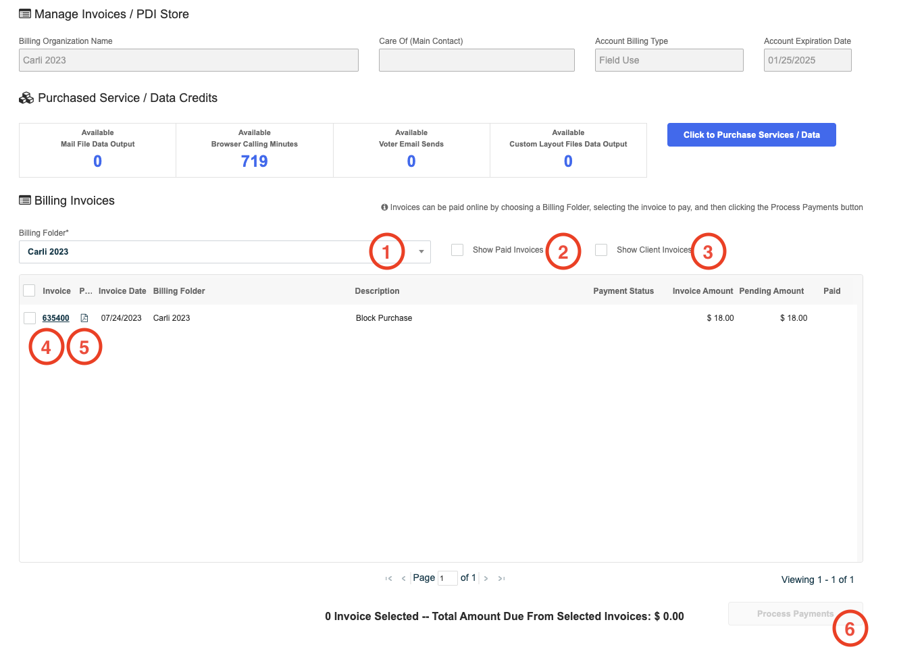Click the Manage Invoices header icon
The height and width of the screenshot is (666, 897).
24,14
